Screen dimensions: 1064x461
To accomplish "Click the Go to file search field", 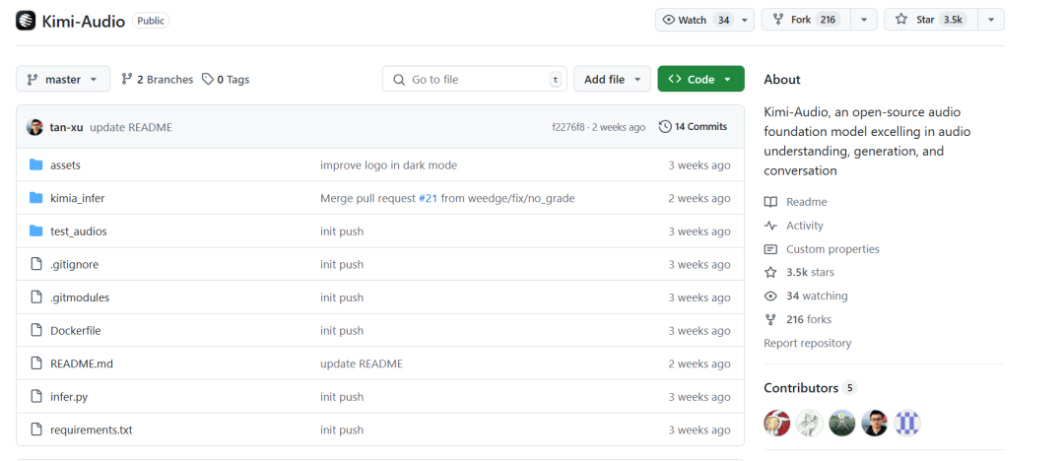I will click(x=474, y=80).
